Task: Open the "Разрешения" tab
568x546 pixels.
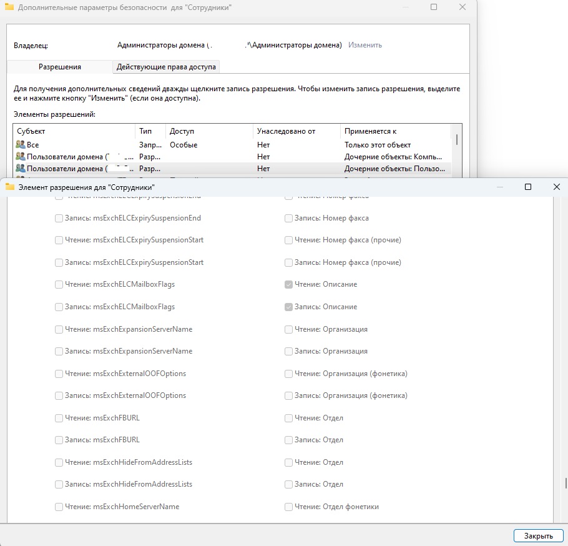Action: pyautogui.click(x=60, y=66)
